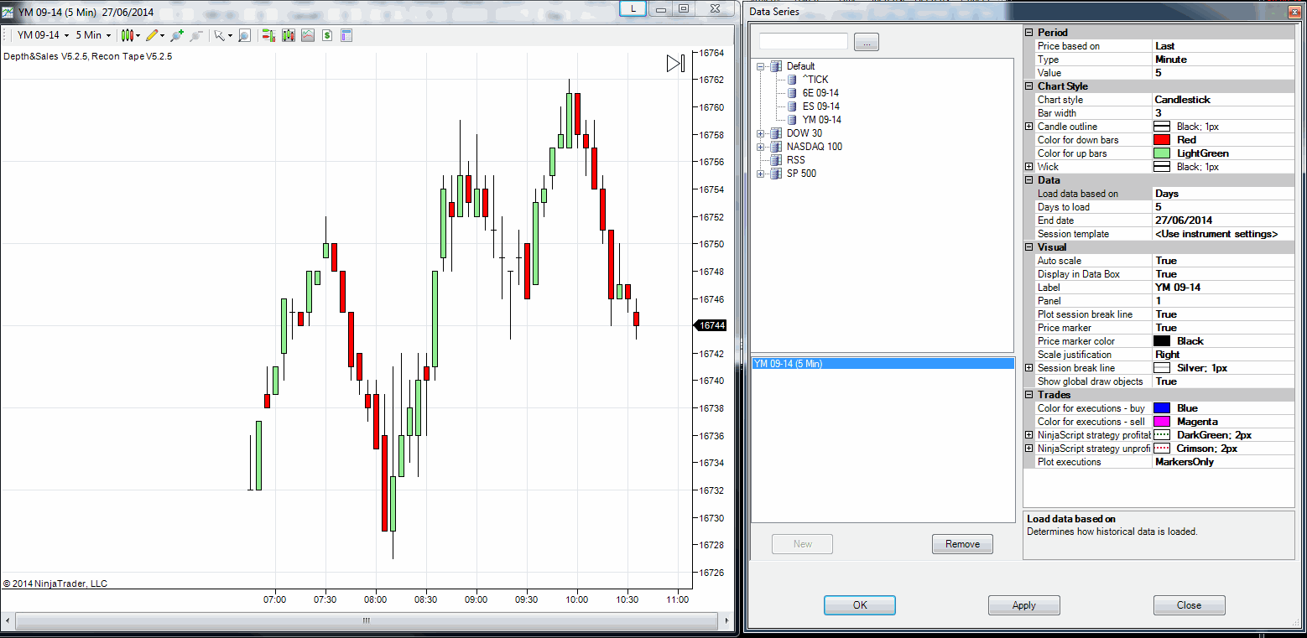Image resolution: width=1307 pixels, height=638 pixels.
Task: Collapse the Visual property section
Action: tap(1029, 247)
